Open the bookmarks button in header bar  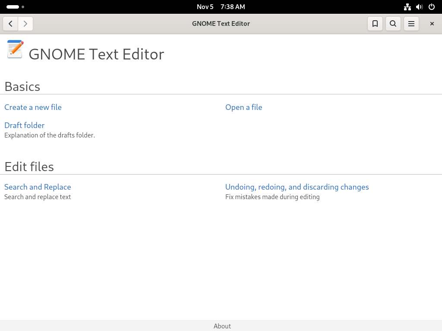click(375, 24)
